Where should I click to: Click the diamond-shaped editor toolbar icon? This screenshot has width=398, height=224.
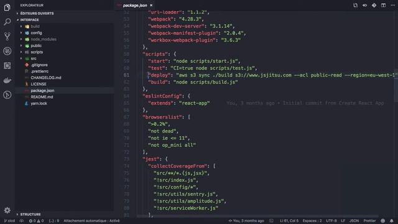(374, 6)
